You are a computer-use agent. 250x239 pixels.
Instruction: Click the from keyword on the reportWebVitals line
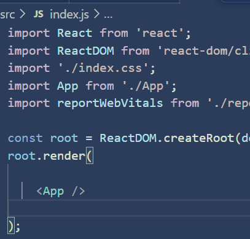pyautogui.click(x=185, y=103)
